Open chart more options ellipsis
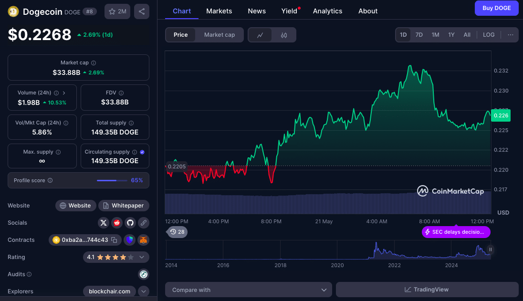Image resolution: width=523 pixels, height=301 pixels. [x=510, y=35]
